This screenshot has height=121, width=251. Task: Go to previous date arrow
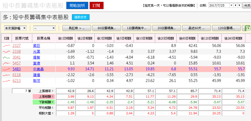[235, 5]
